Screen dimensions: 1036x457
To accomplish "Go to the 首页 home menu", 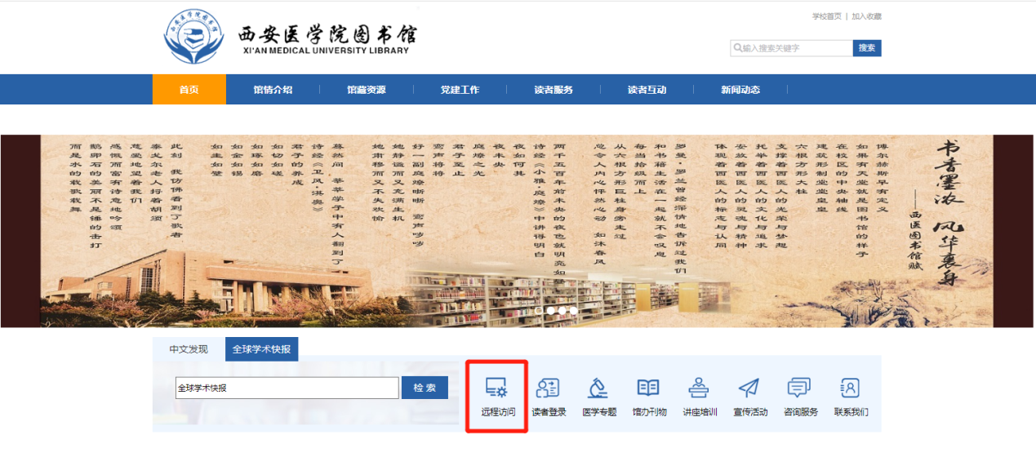I will click(189, 90).
